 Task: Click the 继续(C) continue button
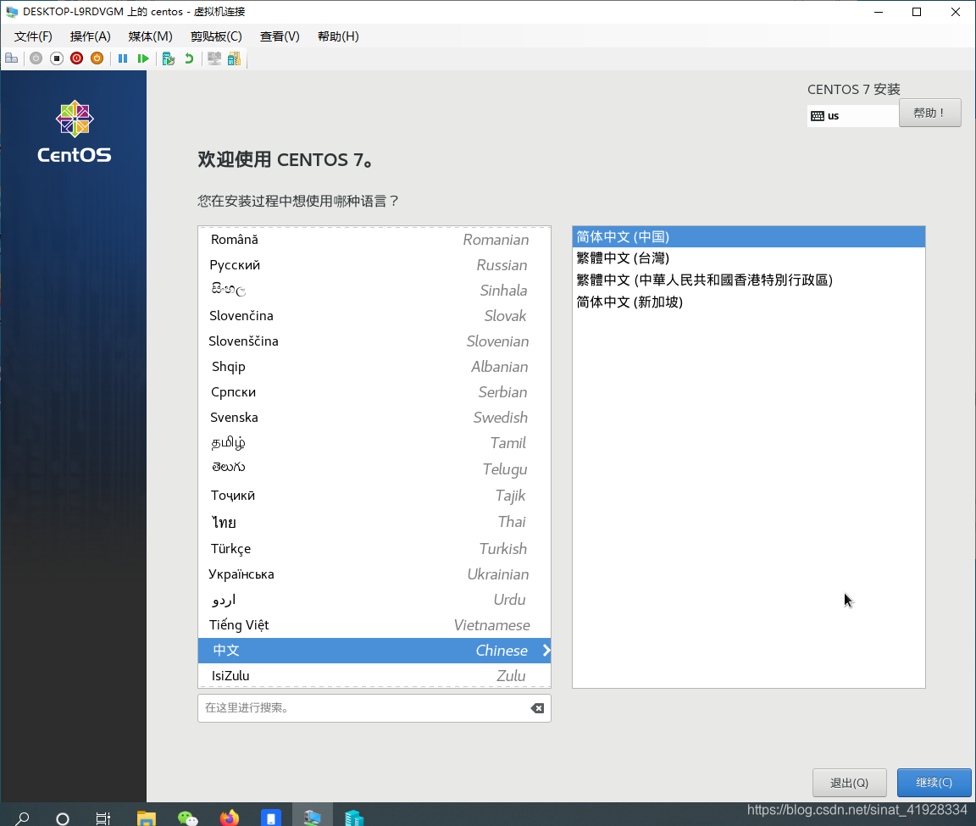(x=934, y=783)
